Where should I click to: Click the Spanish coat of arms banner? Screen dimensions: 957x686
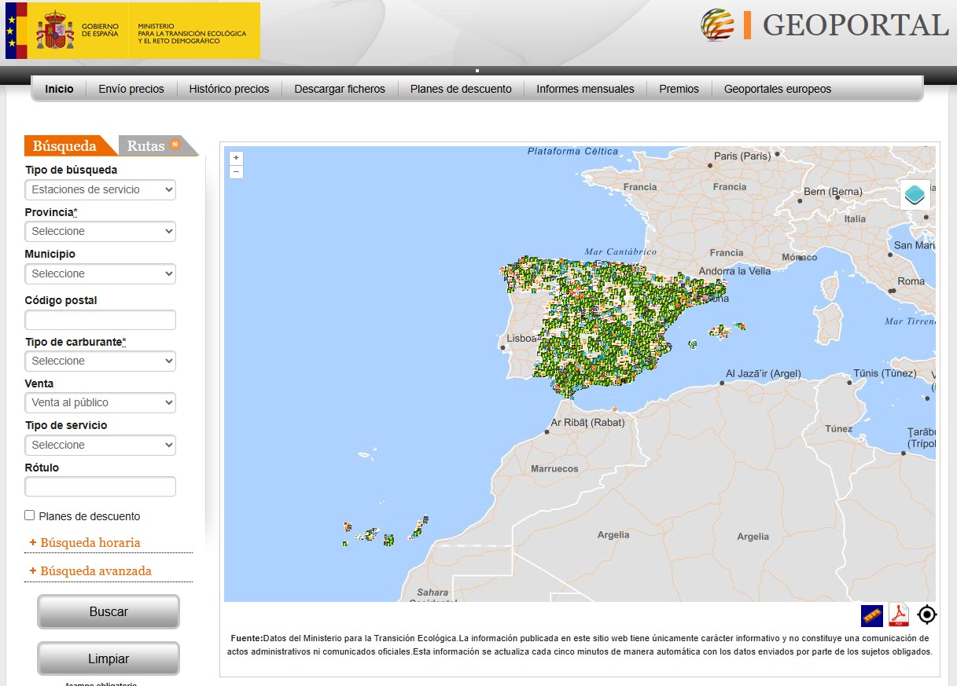(53, 31)
